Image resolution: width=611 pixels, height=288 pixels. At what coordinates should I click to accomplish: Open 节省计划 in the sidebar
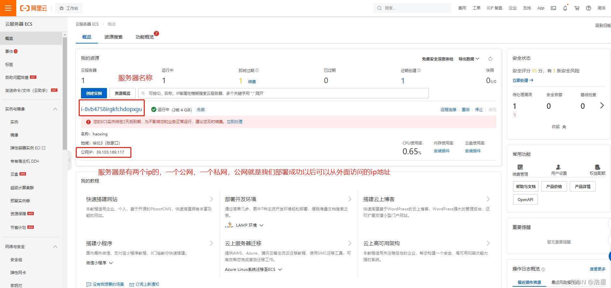click(x=18, y=227)
